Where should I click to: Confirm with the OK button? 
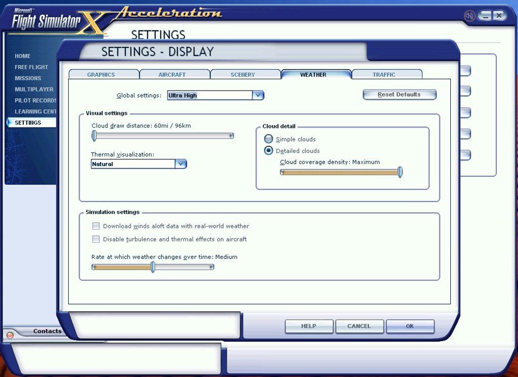tap(410, 326)
